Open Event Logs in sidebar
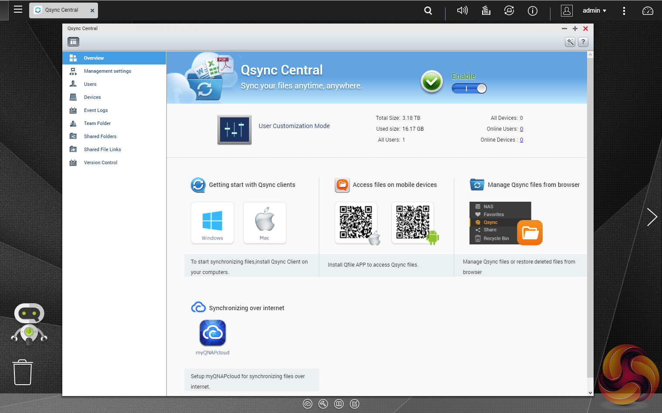The width and height of the screenshot is (662, 413). (x=114, y=110)
